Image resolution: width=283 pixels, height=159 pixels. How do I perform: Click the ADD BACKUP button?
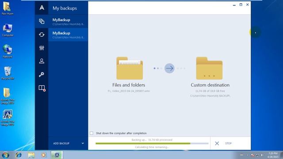pyautogui.click(x=61, y=143)
